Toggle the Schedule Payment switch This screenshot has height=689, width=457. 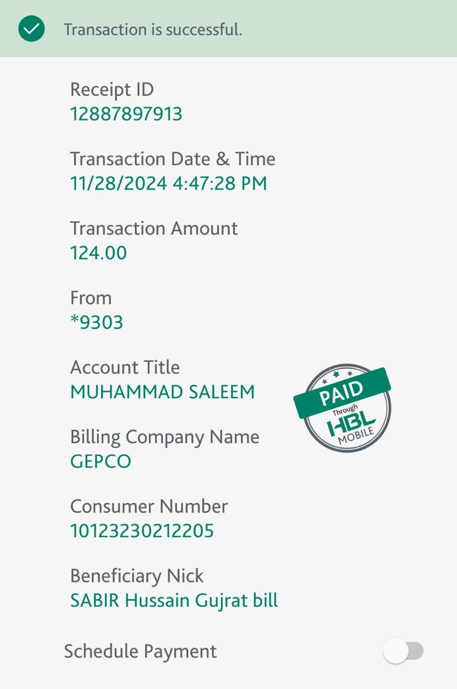point(403,651)
